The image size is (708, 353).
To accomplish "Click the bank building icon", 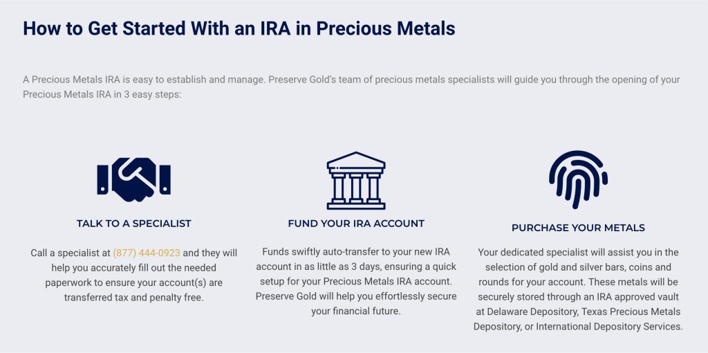I will point(356,180).
